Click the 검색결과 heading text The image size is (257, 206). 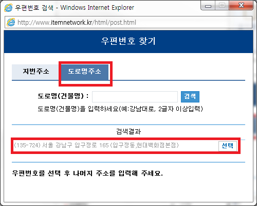point(128,131)
